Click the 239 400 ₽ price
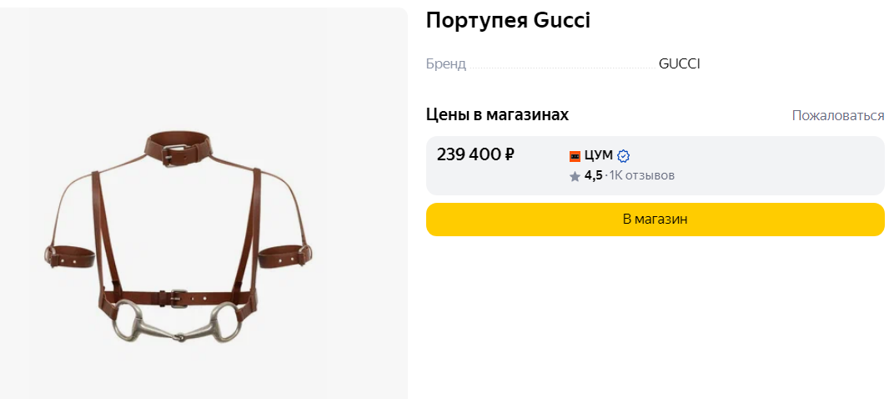The width and height of the screenshot is (889, 399). (x=475, y=154)
